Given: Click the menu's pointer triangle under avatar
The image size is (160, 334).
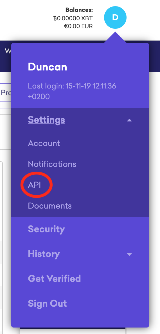Looking at the screenshot, I should click(x=115, y=37).
